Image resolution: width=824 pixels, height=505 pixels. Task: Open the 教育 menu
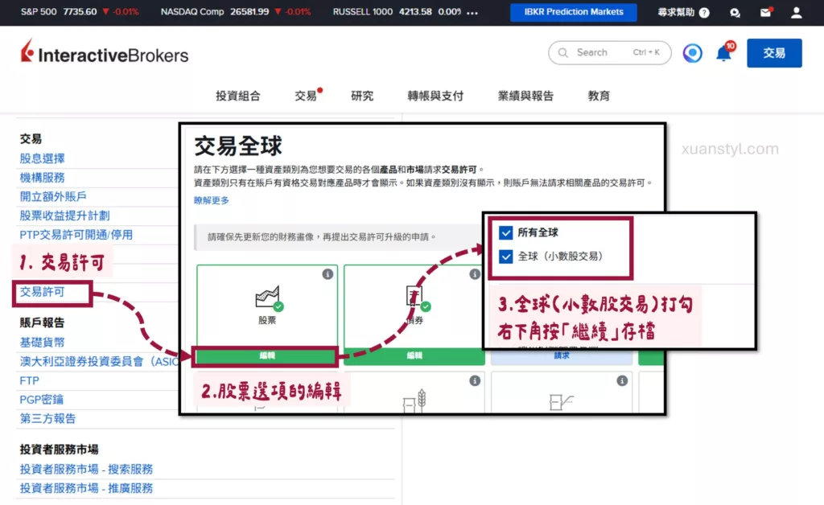599,96
